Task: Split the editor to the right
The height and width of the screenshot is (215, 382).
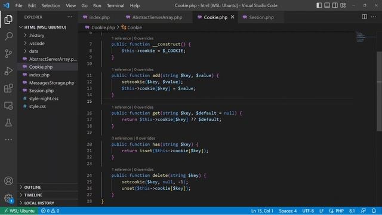Action: pyautogui.click(x=365, y=17)
